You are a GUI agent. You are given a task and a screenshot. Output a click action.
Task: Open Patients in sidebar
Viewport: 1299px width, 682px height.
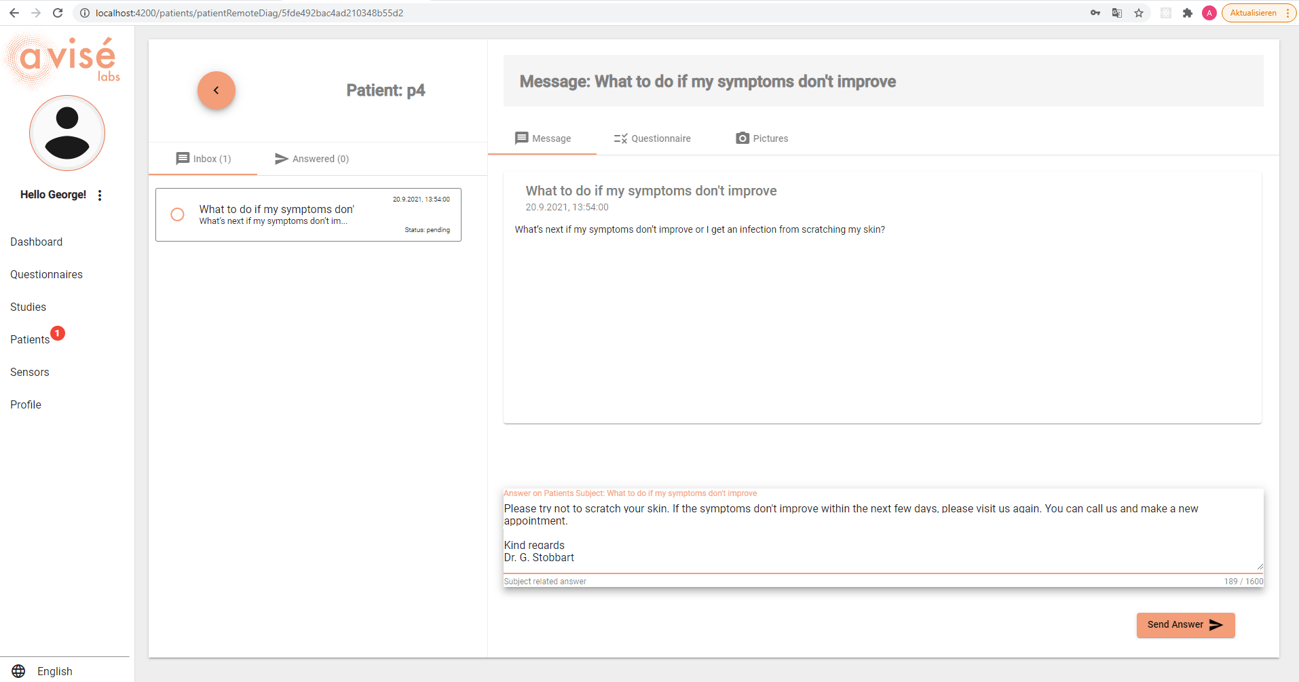coord(30,340)
